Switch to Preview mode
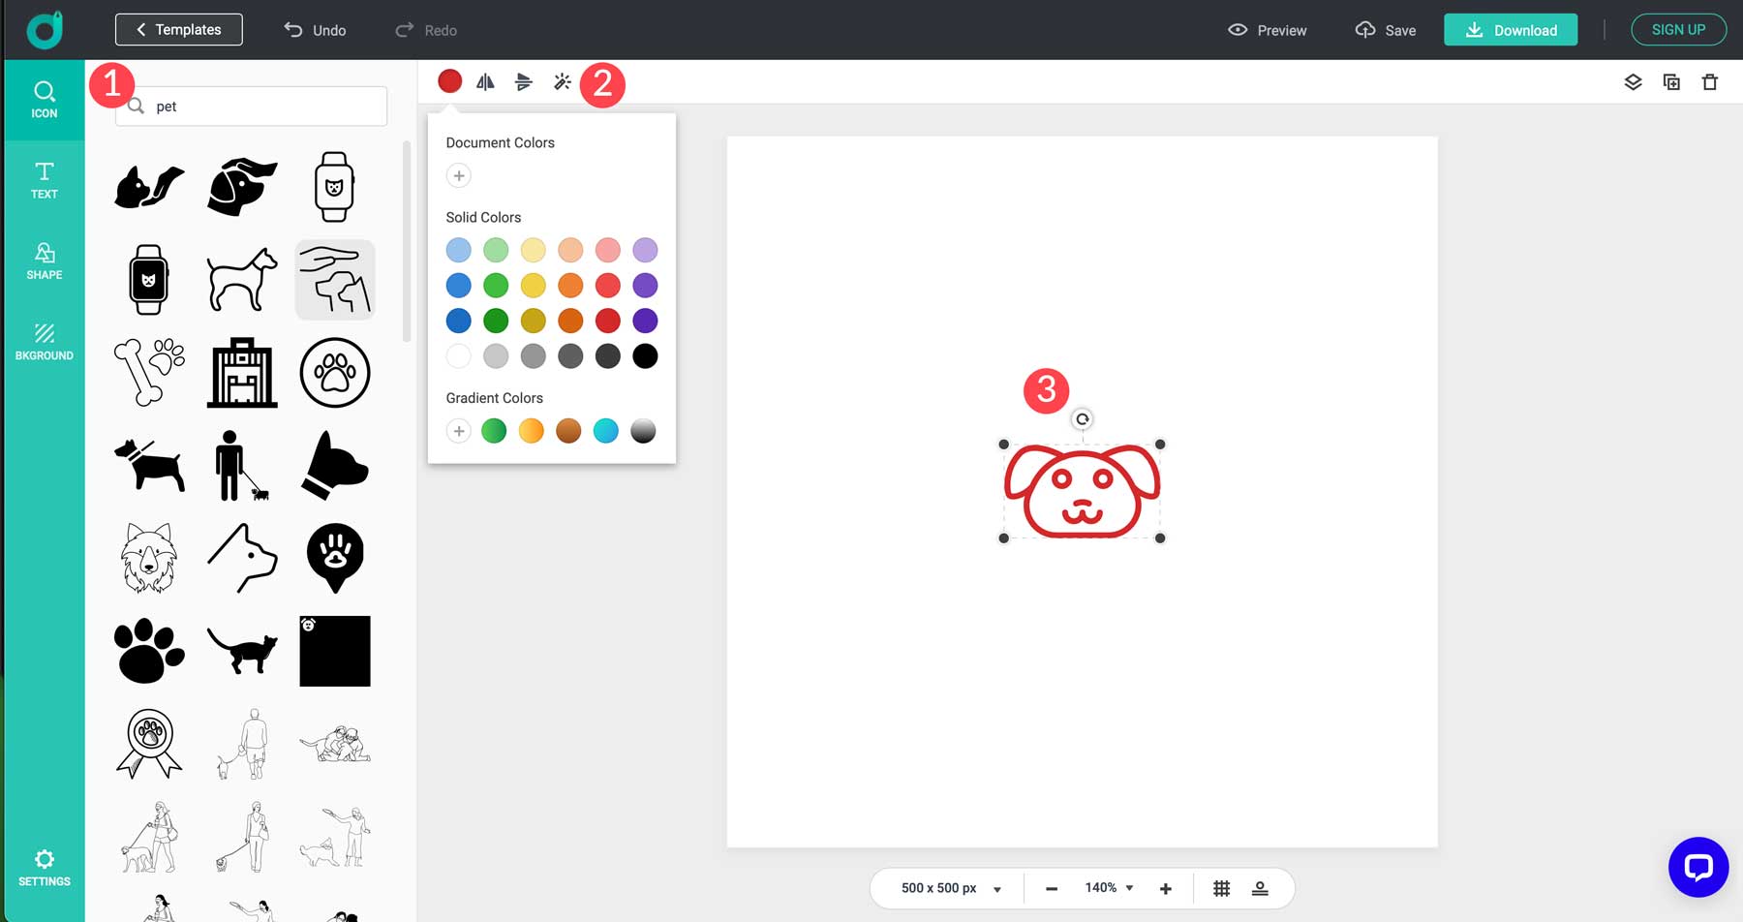 coord(1267,30)
